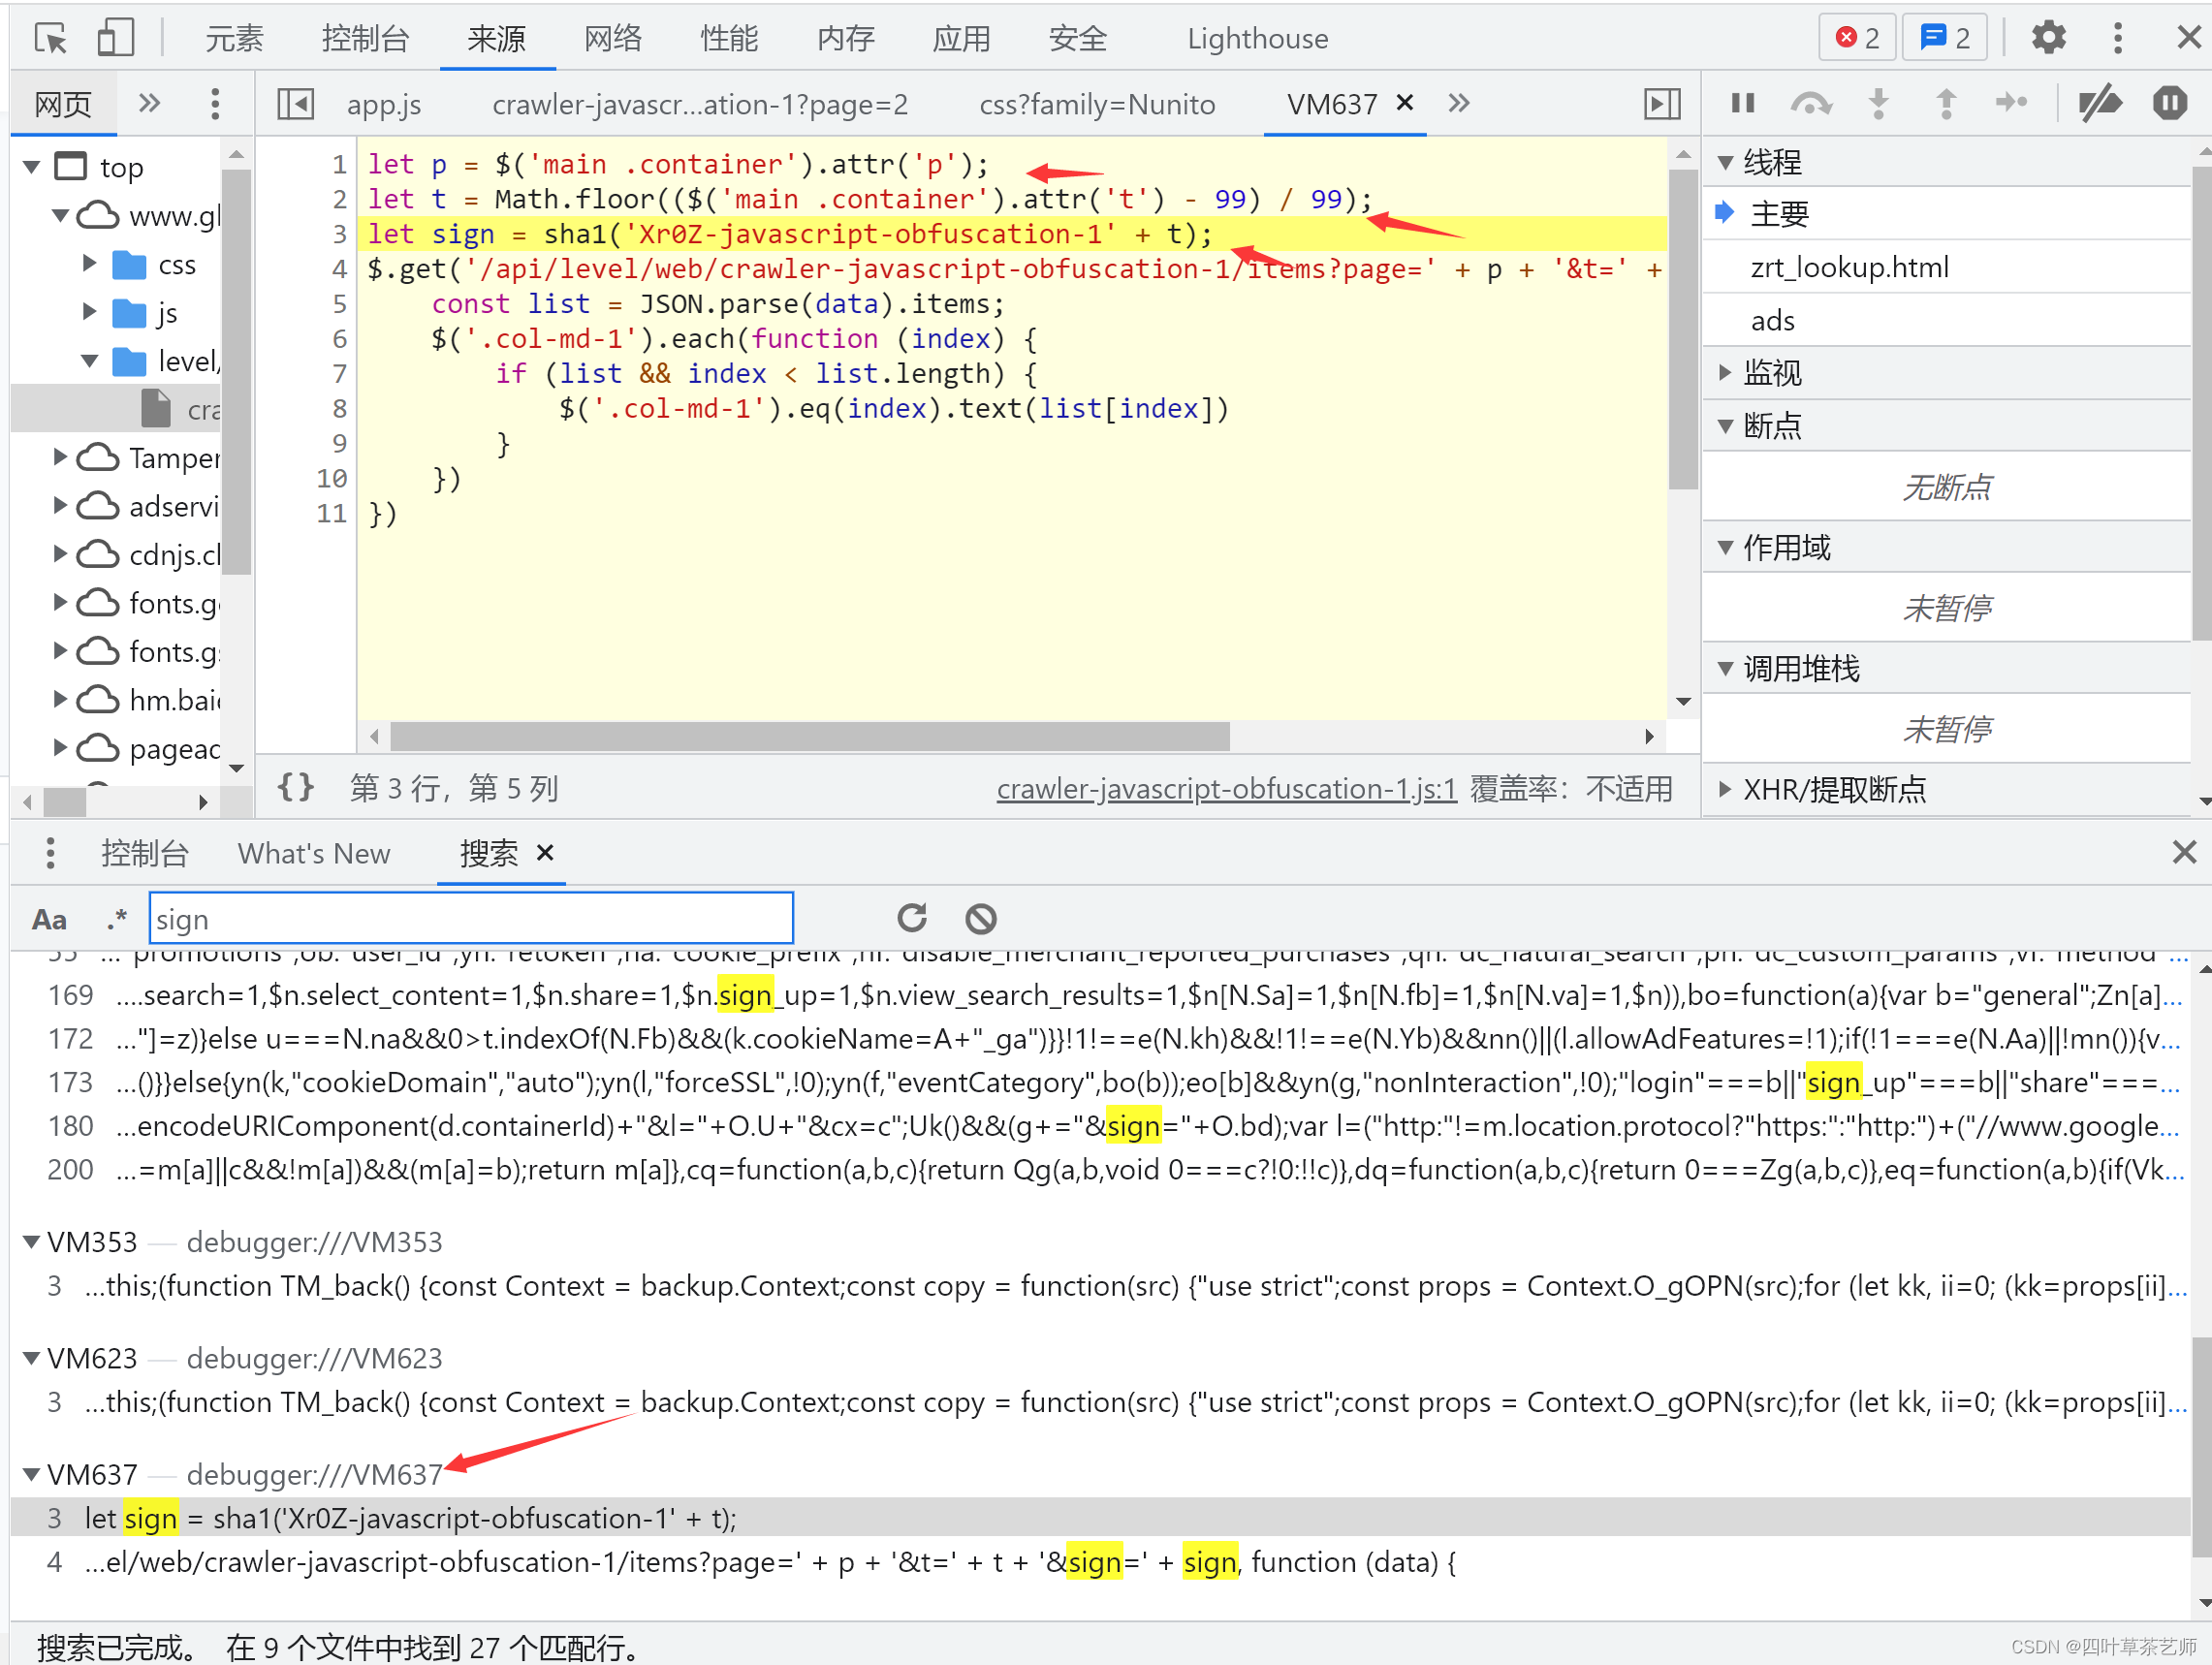
Task: Open DevTools settings gear
Action: tap(2047, 38)
